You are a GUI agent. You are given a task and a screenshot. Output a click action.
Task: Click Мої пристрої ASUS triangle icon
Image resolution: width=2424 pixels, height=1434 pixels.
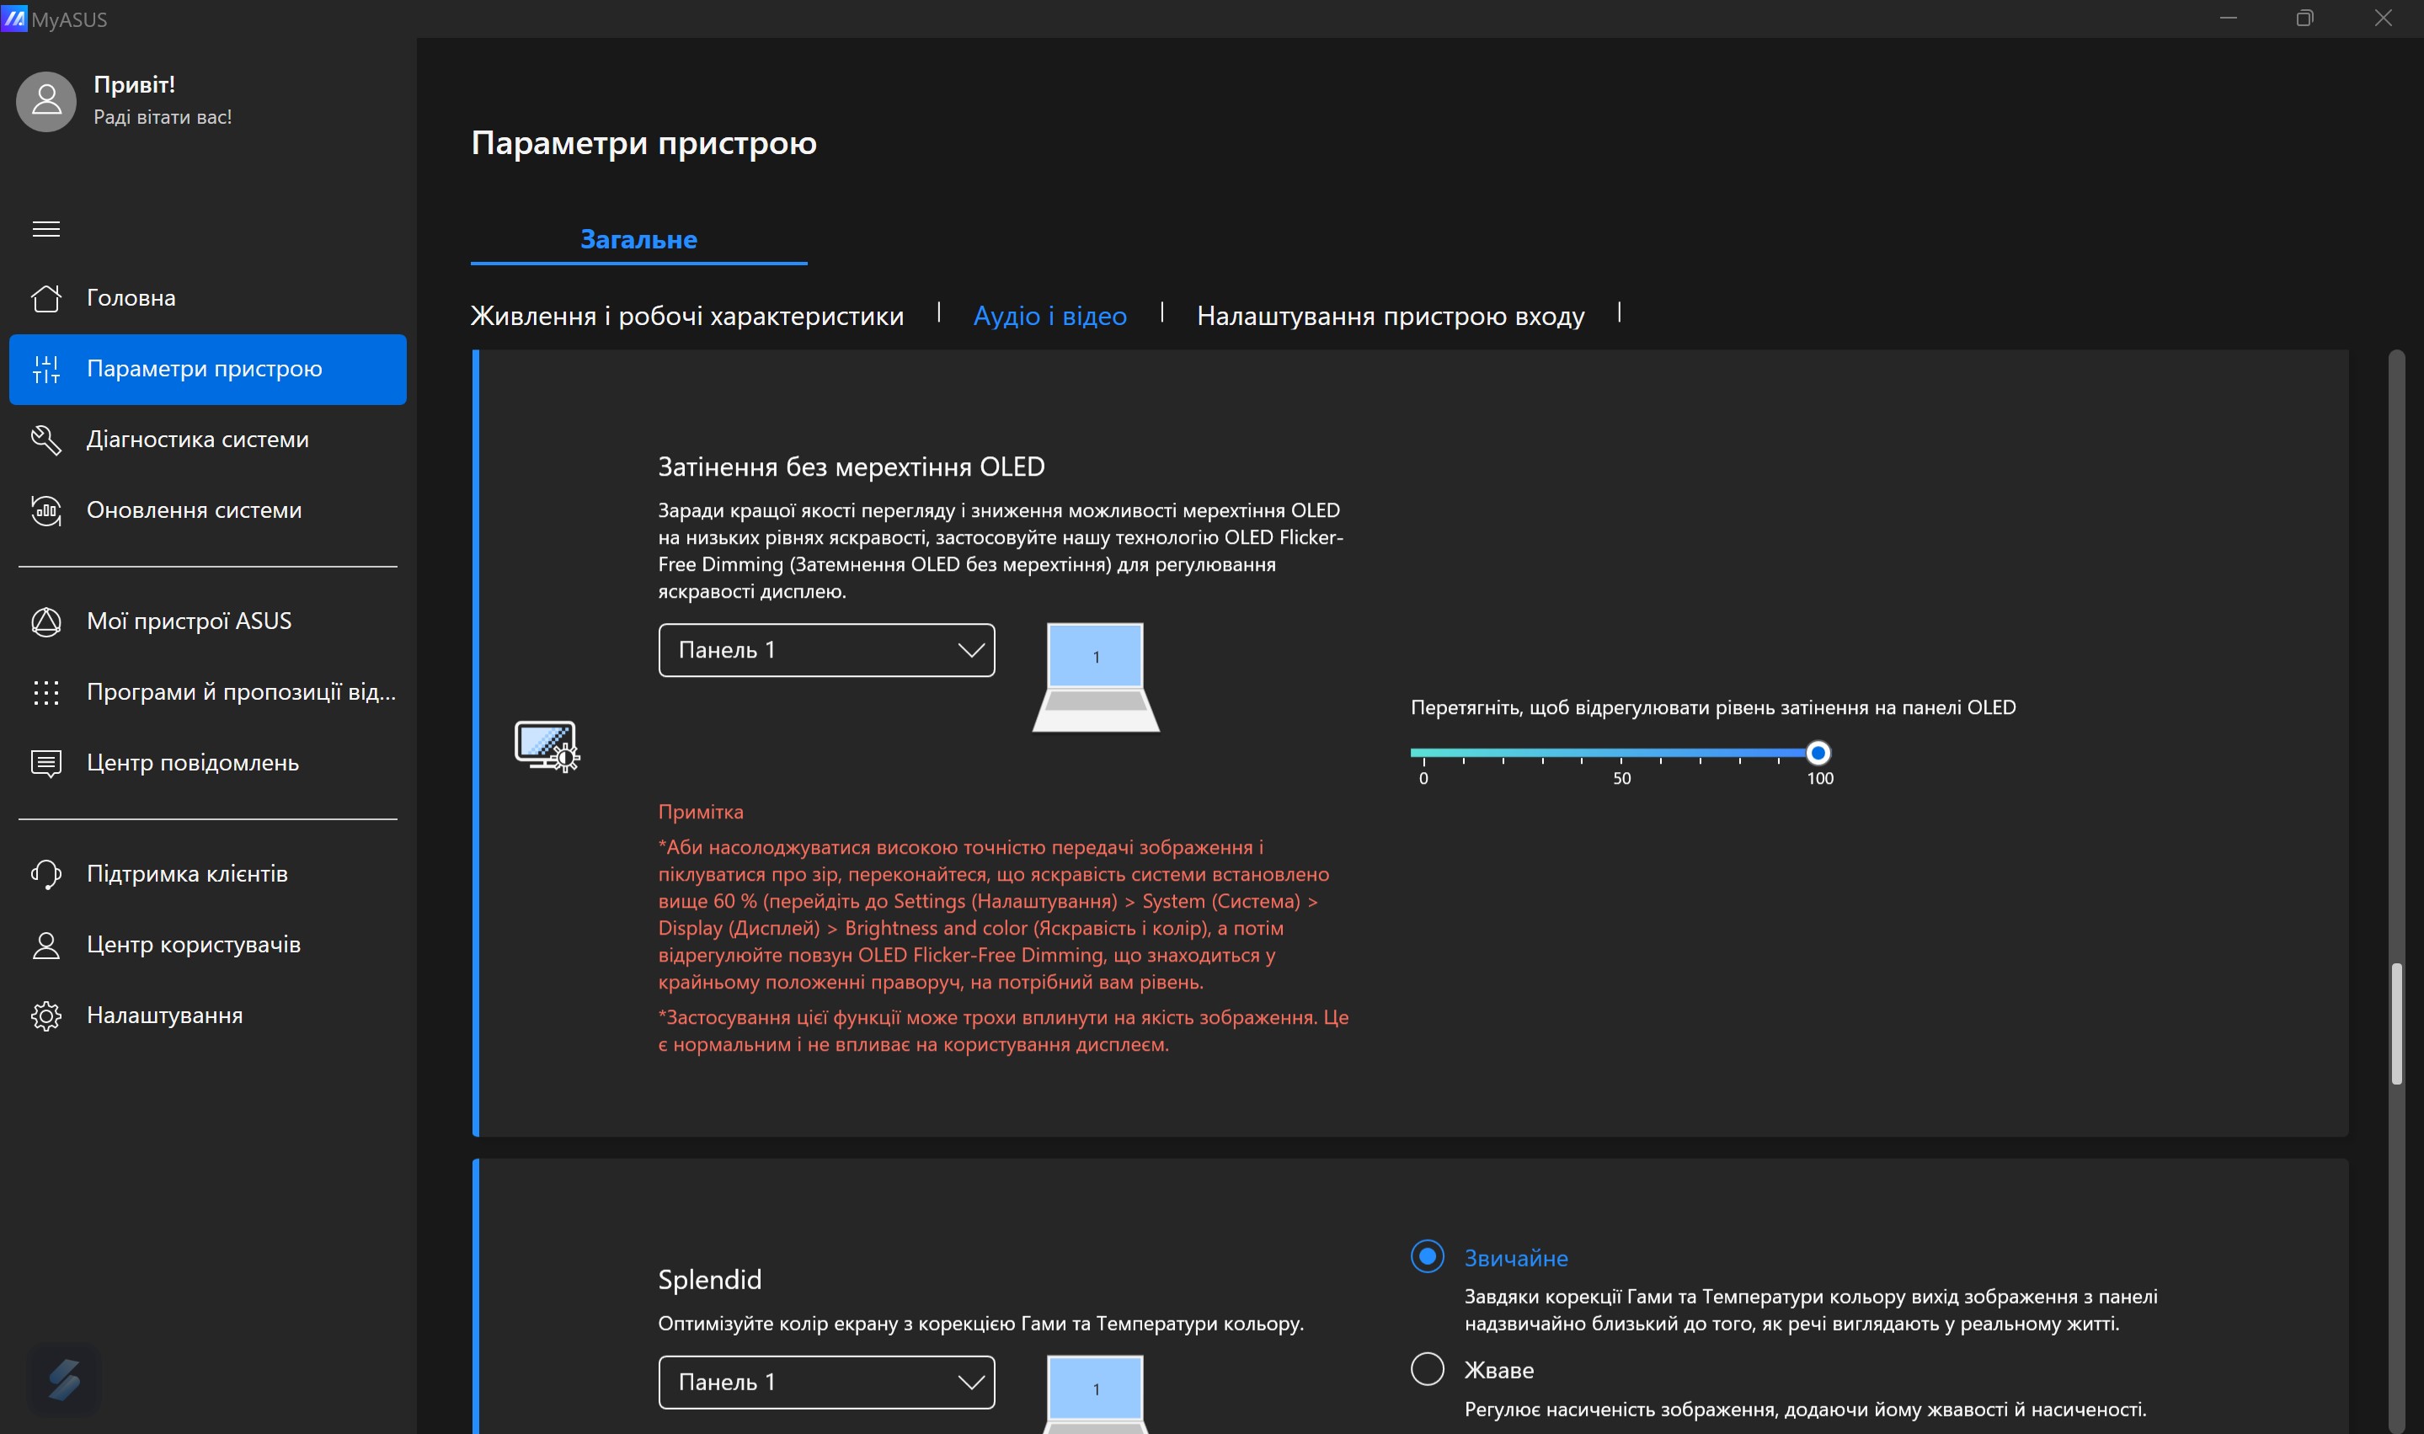45,621
